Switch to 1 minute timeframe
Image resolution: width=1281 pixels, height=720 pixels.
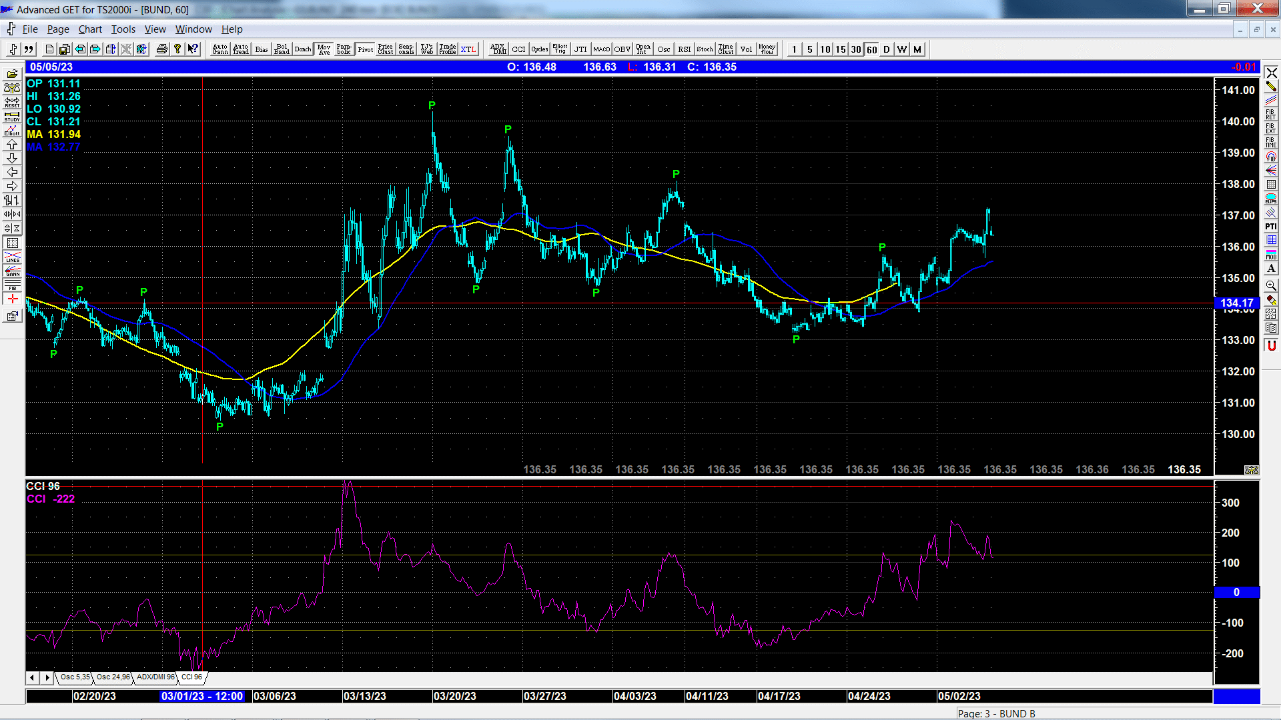pos(795,49)
